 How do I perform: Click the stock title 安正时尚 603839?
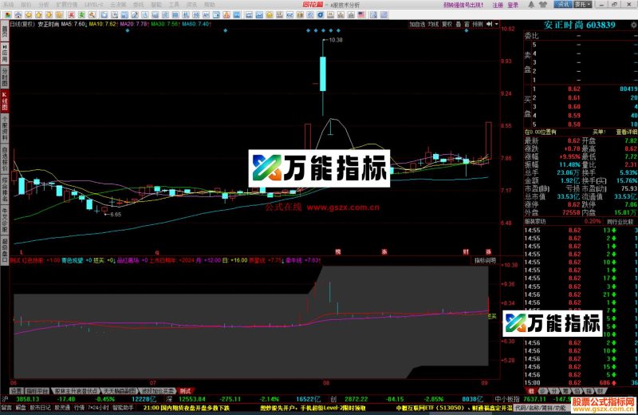pyautogui.click(x=580, y=25)
